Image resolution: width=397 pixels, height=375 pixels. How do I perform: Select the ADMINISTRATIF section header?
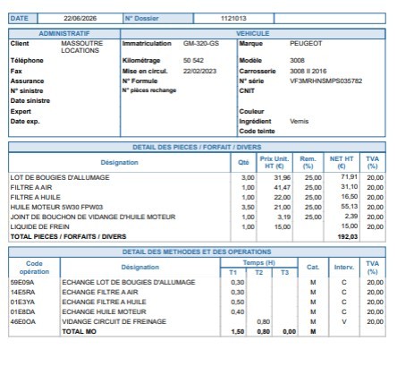point(64,33)
